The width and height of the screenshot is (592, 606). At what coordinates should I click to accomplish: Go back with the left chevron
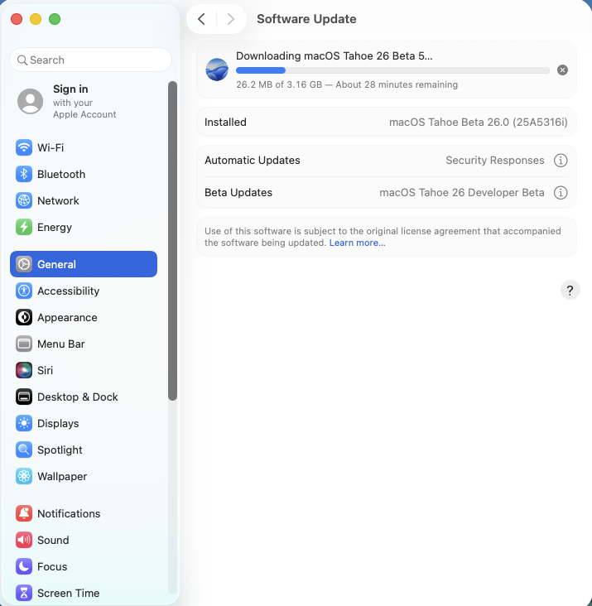click(x=201, y=19)
